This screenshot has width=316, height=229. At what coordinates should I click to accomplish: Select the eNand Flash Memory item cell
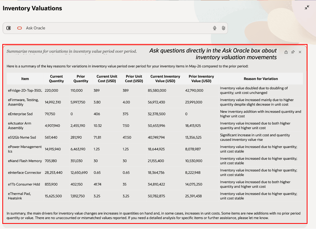(x=25, y=161)
